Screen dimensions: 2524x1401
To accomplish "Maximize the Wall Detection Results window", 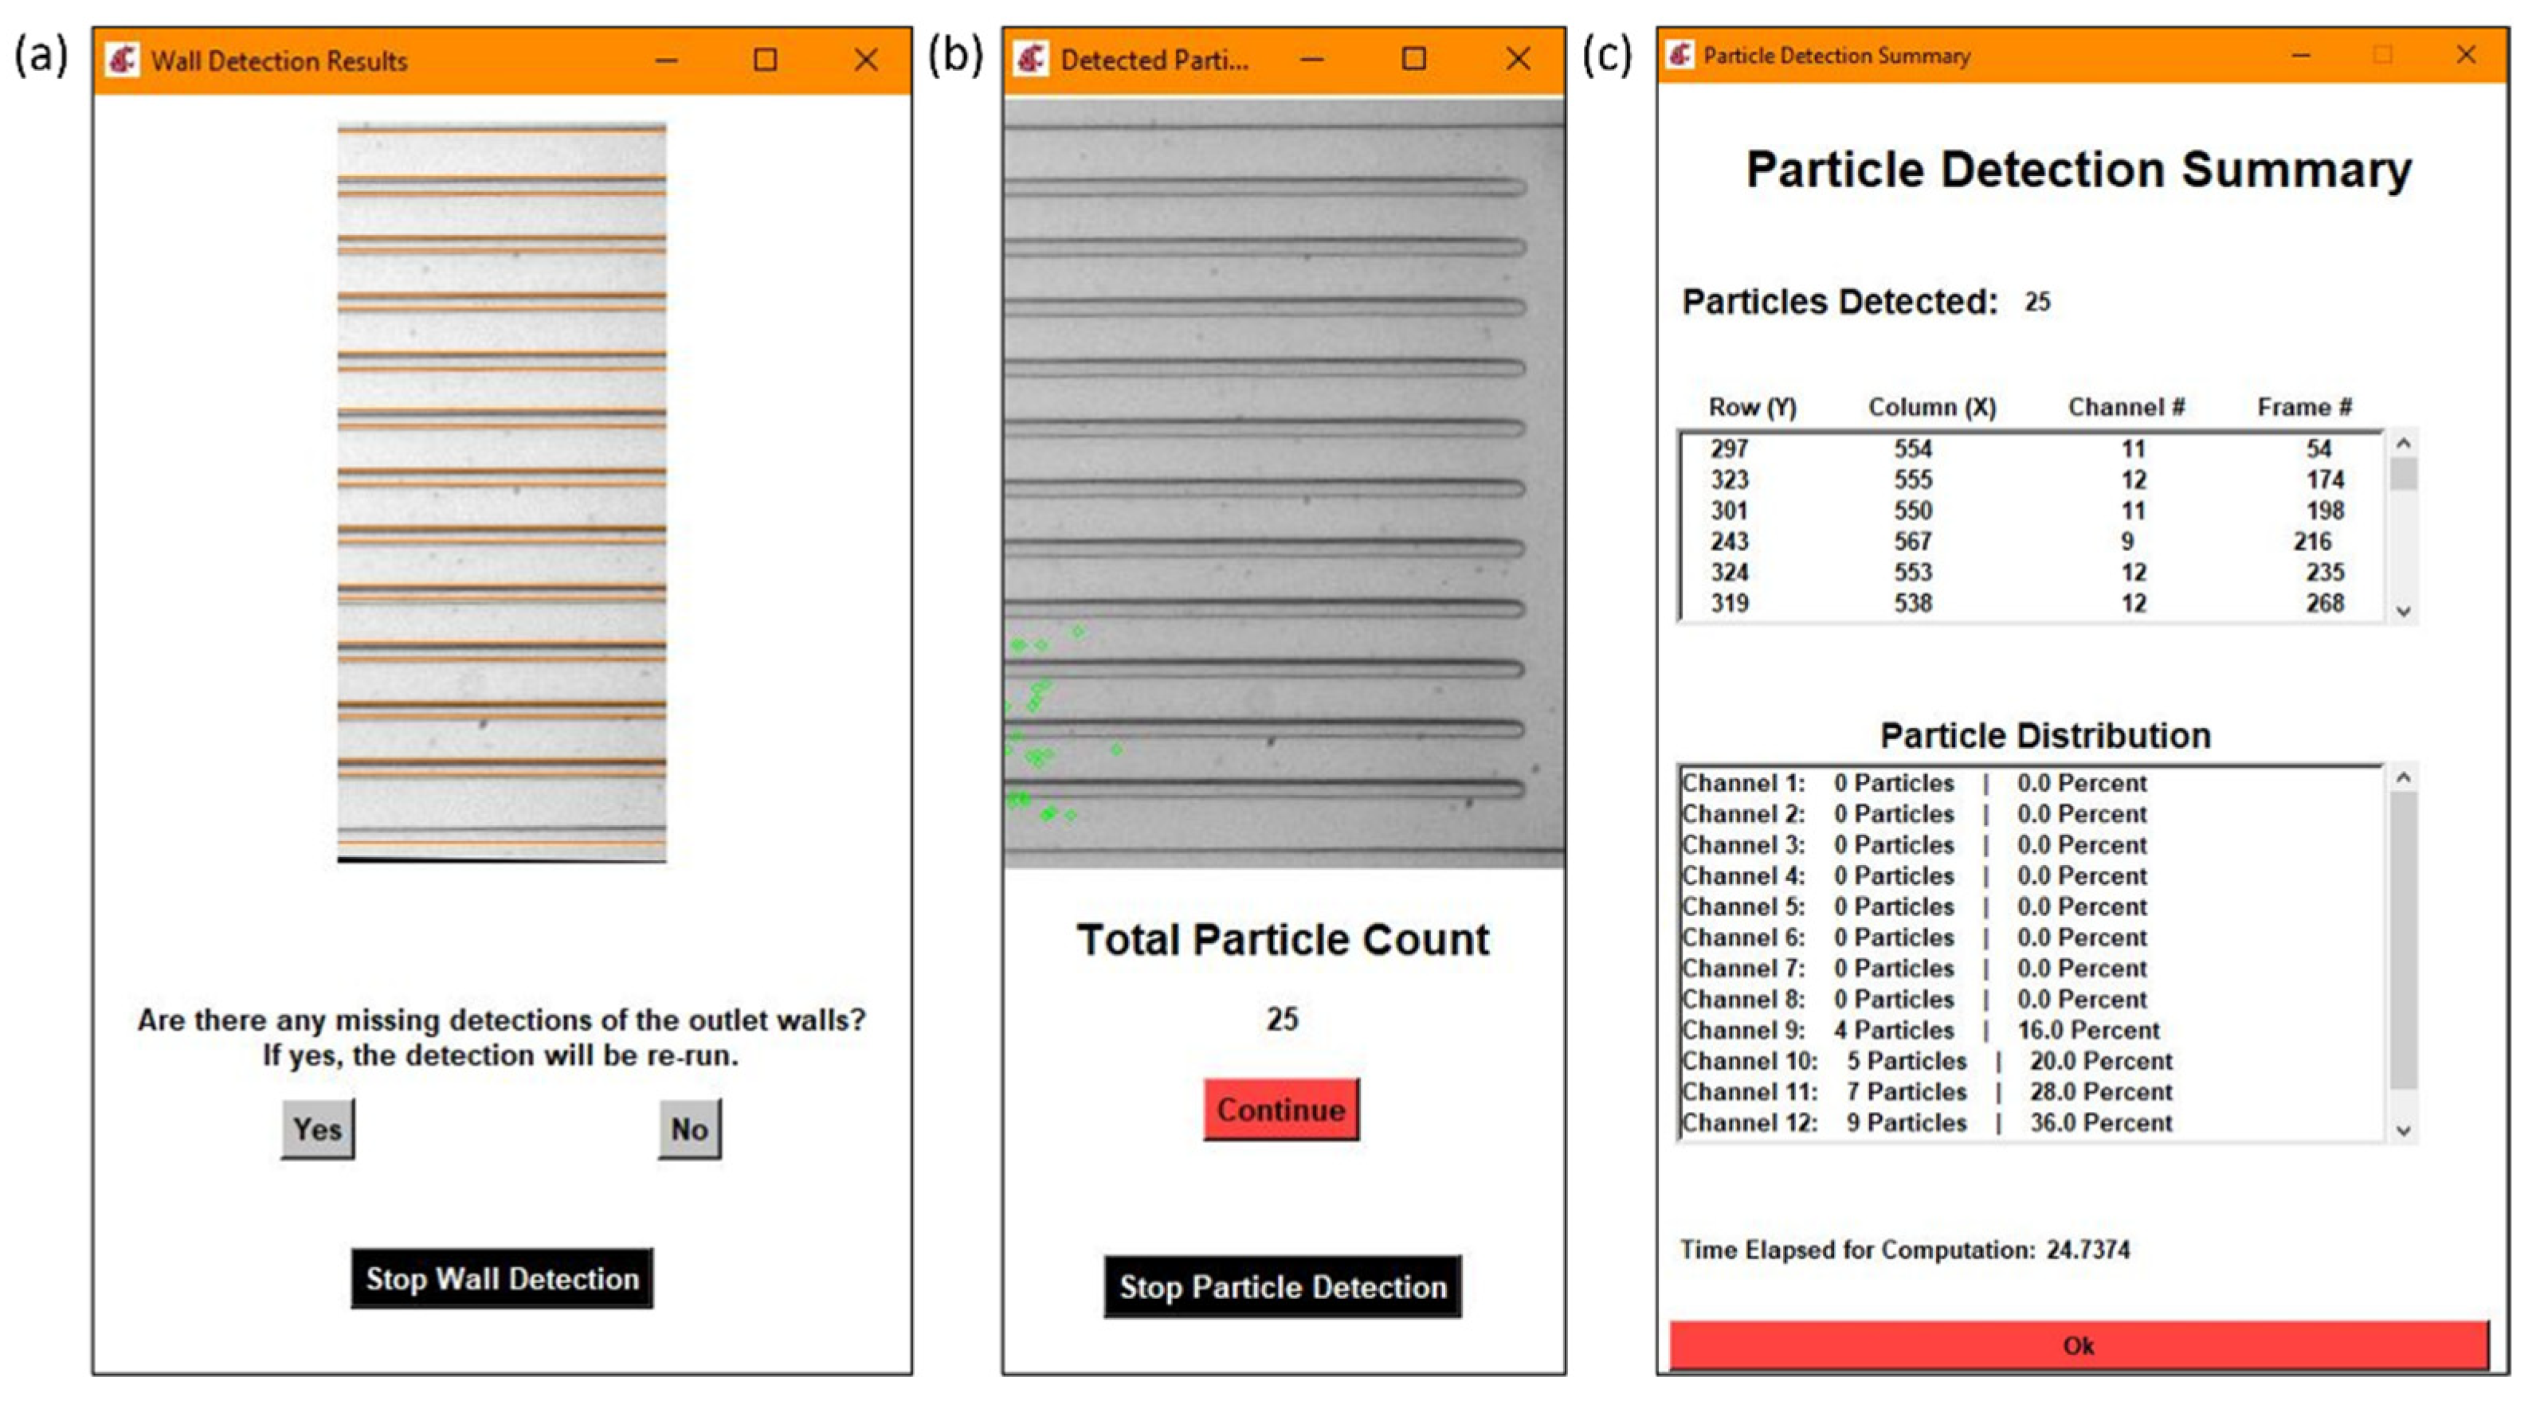I will pyautogui.click(x=765, y=60).
